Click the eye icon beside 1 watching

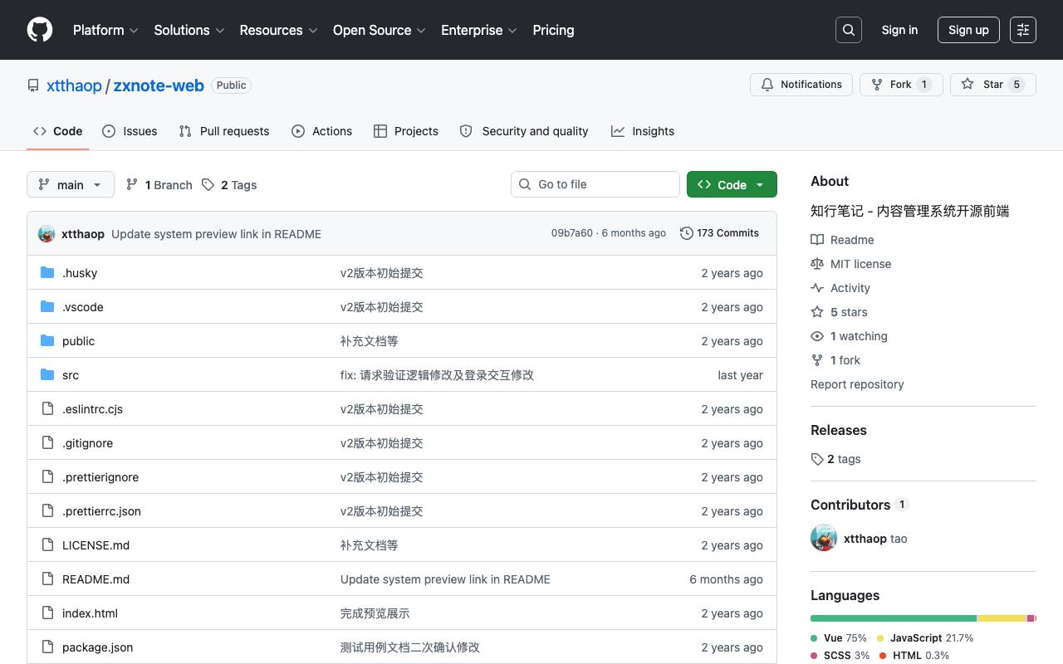pos(817,336)
